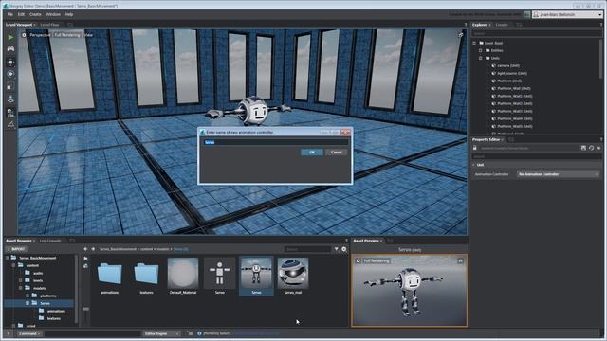Switch to the Create tab beside Explorer
Screen dimensions: 607x341
[x=502, y=25]
